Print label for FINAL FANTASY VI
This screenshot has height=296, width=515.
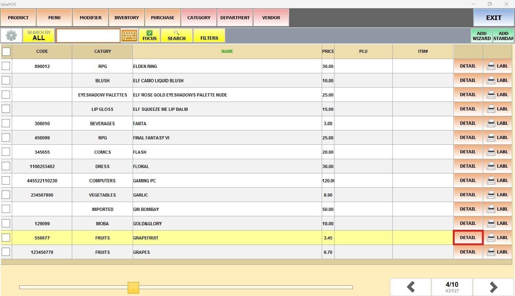(x=497, y=138)
